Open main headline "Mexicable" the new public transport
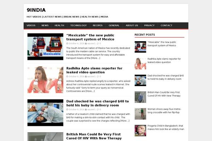The height and width of the screenshot is (141, 212). click(90, 37)
